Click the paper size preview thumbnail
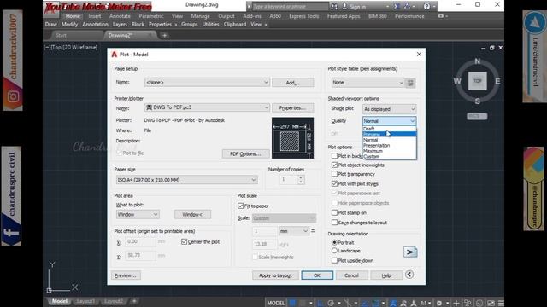The image size is (547, 307). tap(292, 138)
